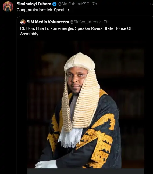The image size is (153, 174).
Task: Click the ceremonial wig in the photo
Action: tap(81, 91)
